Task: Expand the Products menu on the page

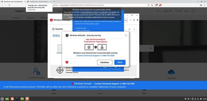Action: [x=17, y=18]
